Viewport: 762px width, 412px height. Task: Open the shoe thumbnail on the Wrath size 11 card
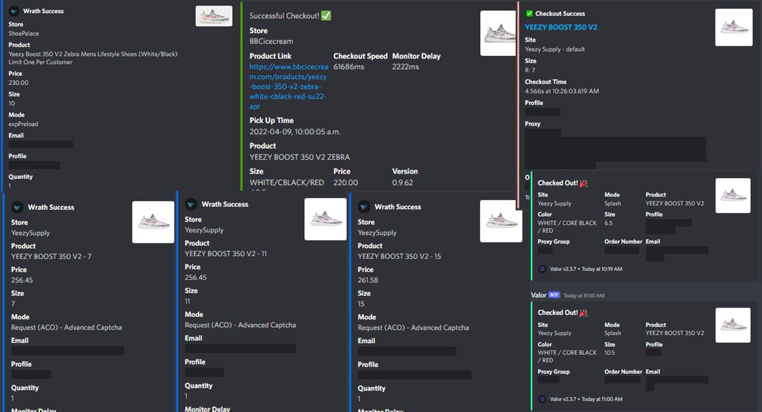(x=326, y=219)
